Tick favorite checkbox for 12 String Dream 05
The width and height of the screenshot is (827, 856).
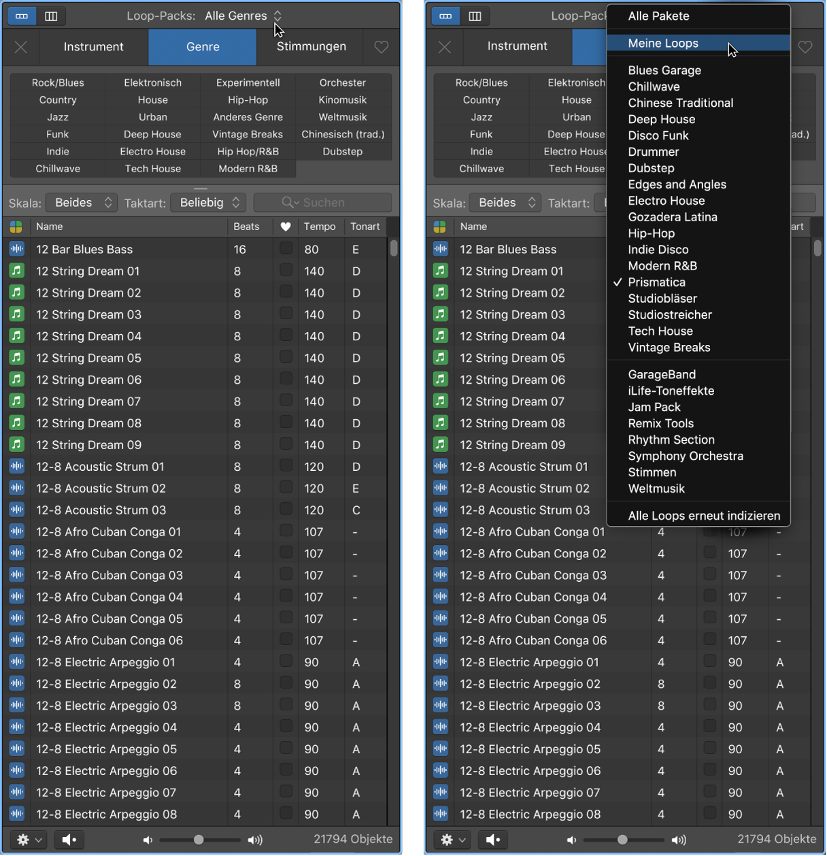tap(286, 357)
